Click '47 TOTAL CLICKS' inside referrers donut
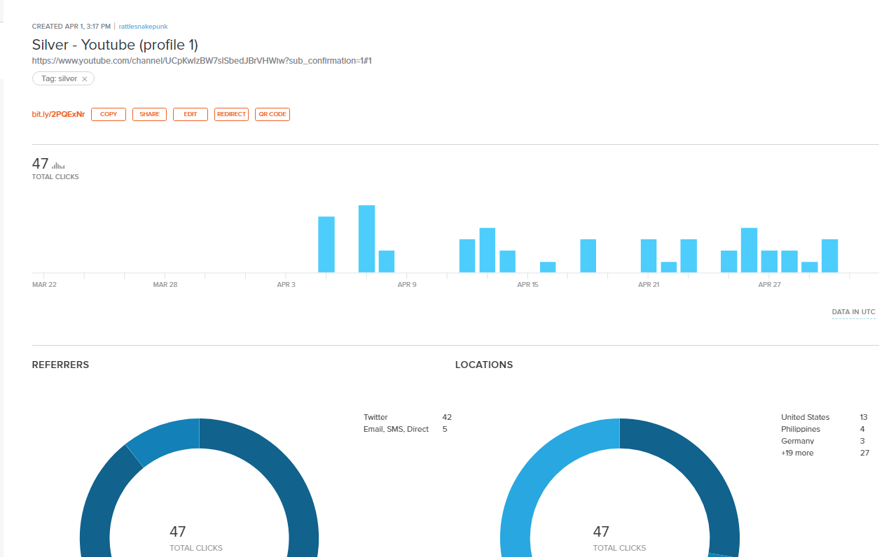Image resolution: width=891 pixels, height=557 pixels. [196, 538]
